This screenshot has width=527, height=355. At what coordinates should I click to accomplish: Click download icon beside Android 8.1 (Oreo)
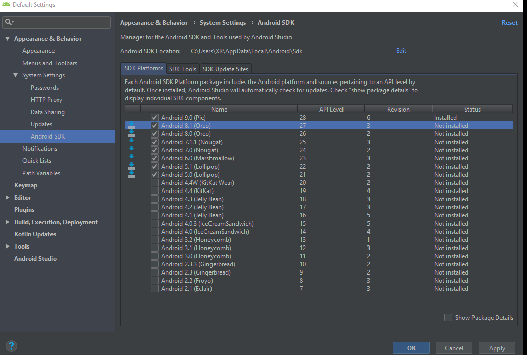pyautogui.click(x=131, y=126)
